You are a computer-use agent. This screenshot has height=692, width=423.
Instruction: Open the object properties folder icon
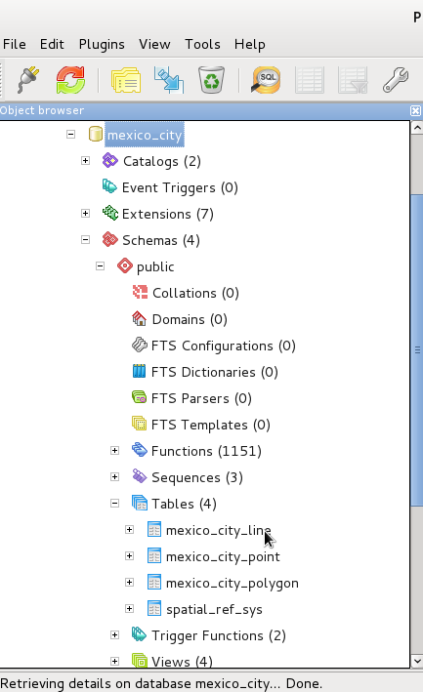click(x=126, y=80)
